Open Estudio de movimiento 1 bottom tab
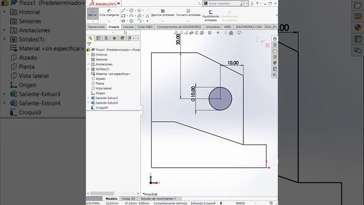The width and height of the screenshot is (364, 205). (158, 199)
